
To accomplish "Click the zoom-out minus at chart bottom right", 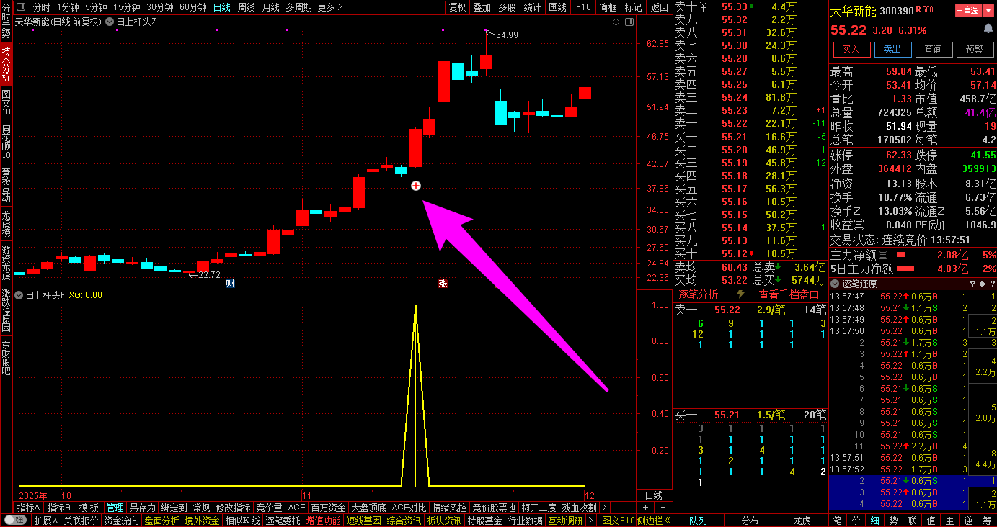I will 662,508.
